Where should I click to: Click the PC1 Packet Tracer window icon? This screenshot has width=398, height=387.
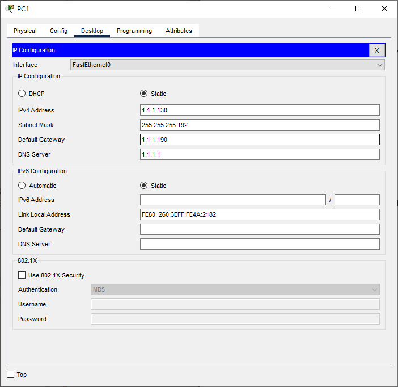pos(10,9)
